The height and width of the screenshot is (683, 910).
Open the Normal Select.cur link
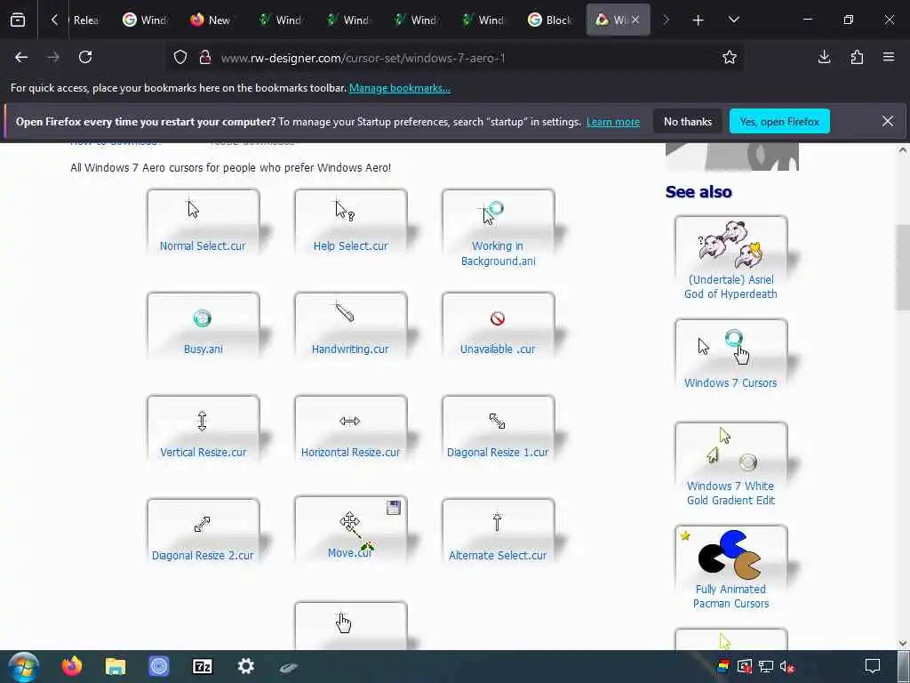pos(203,245)
